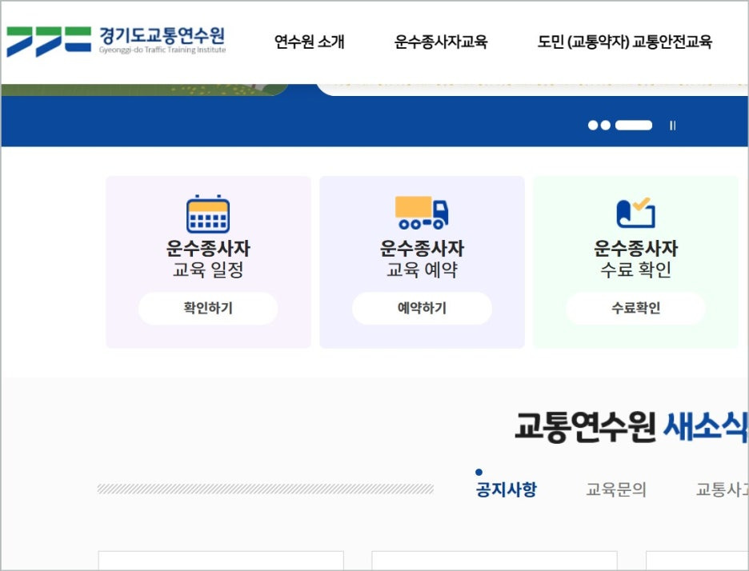Select the second carousel dot indicator
The width and height of the screenshot is (749, 571).
click(605, 126)
